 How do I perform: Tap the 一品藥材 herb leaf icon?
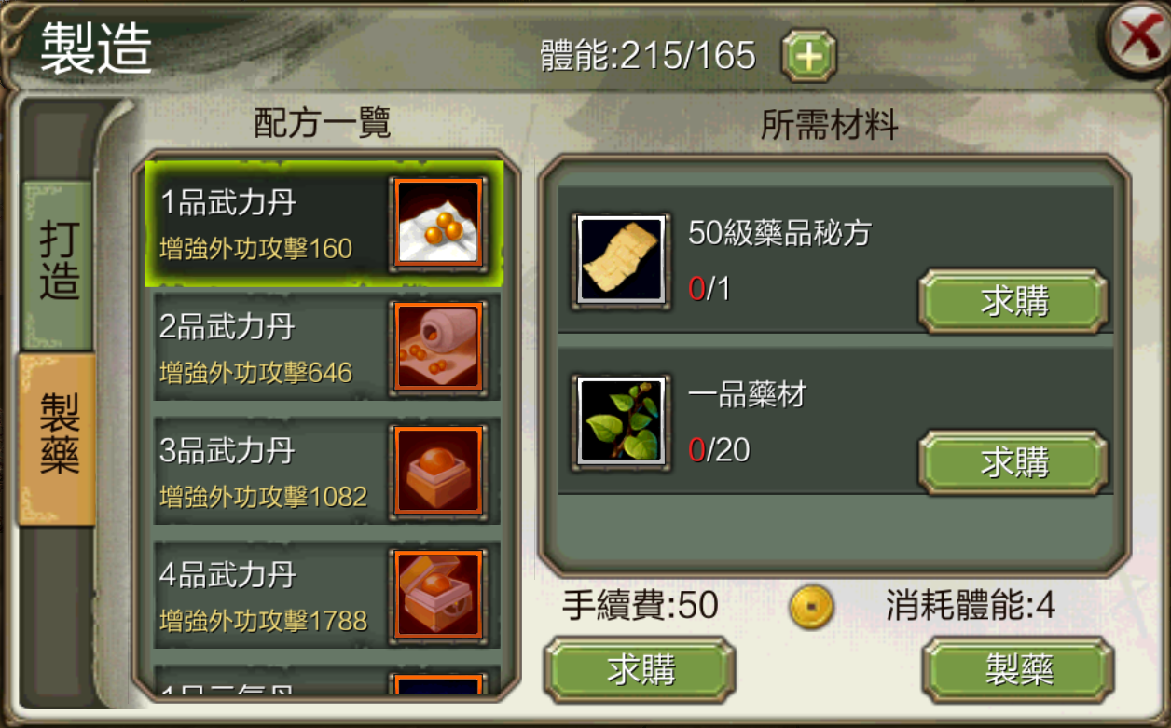point(621,422)
